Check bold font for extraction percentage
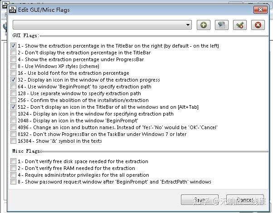 [x=13, y=73]
